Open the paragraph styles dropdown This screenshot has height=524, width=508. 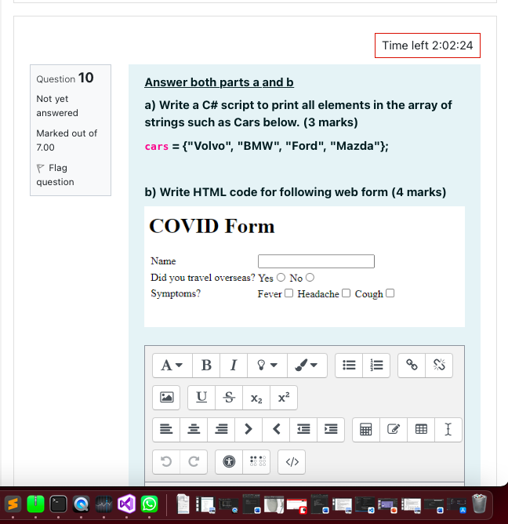point(172,366)
